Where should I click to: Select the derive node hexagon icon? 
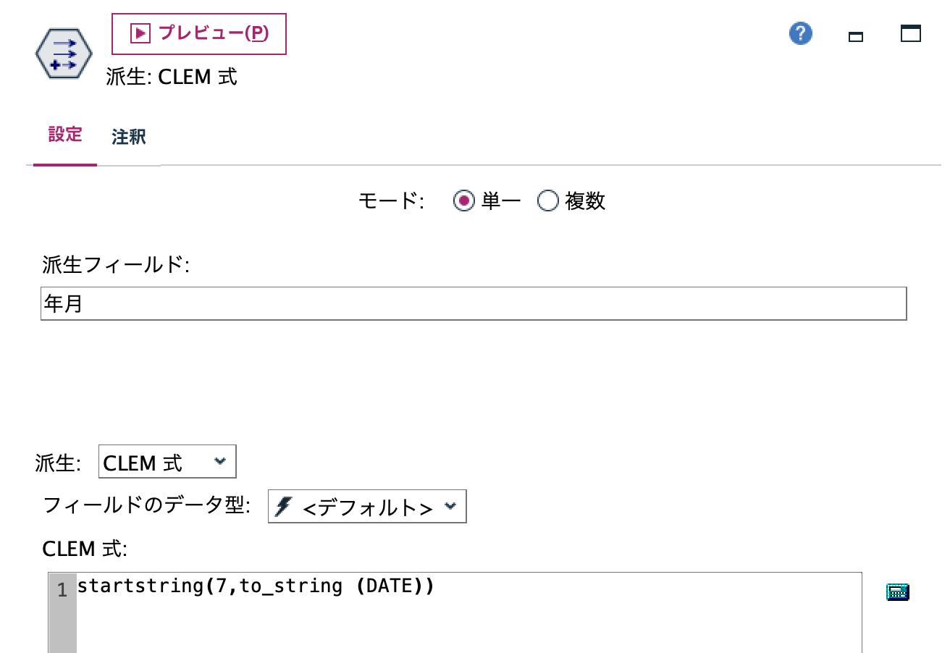click(x=64, y=52)
